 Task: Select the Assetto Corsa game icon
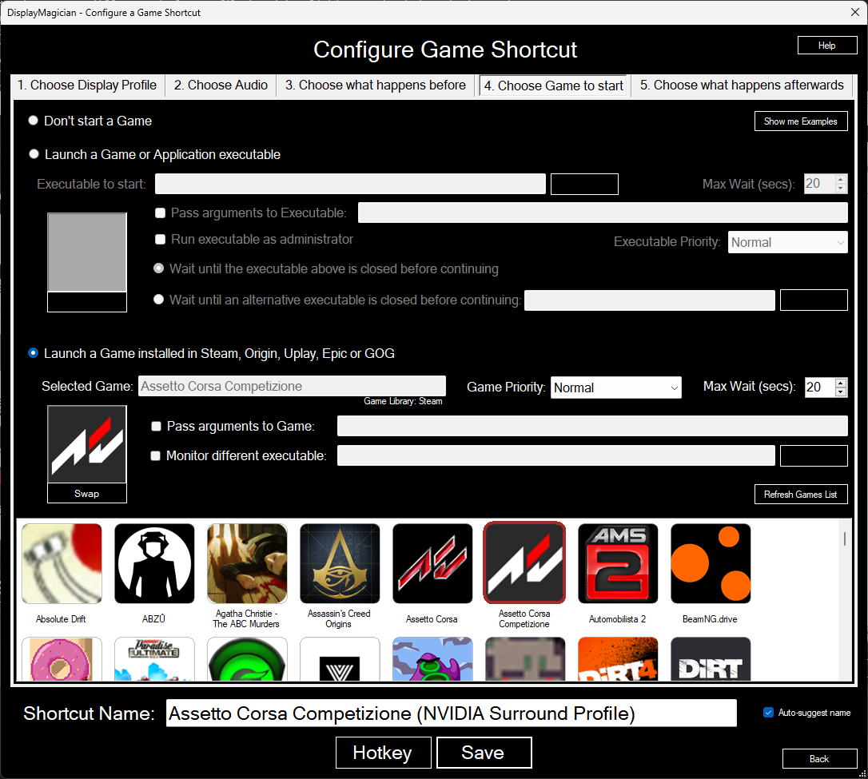point(432,563)
